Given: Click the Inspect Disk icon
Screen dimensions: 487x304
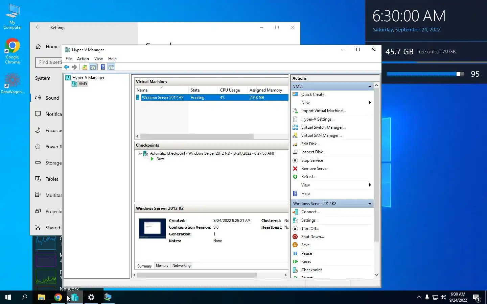Looking at the screenshot, I should 295,152.
